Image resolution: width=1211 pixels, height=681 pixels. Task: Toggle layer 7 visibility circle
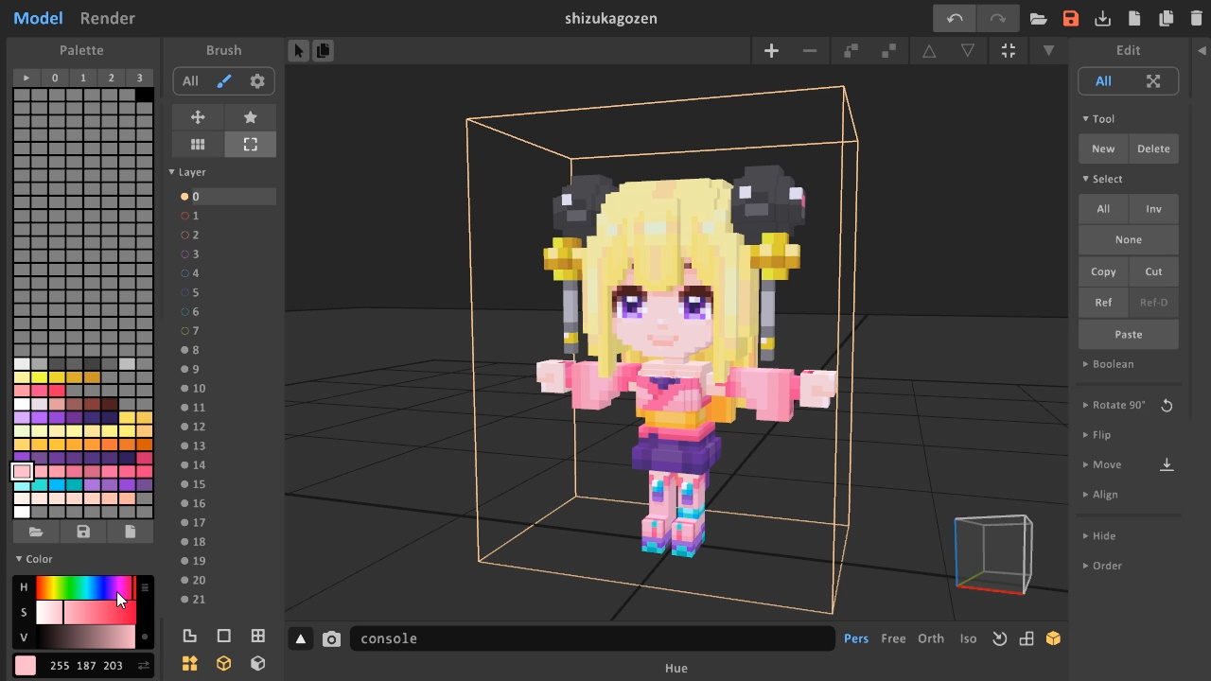[184, 331]
